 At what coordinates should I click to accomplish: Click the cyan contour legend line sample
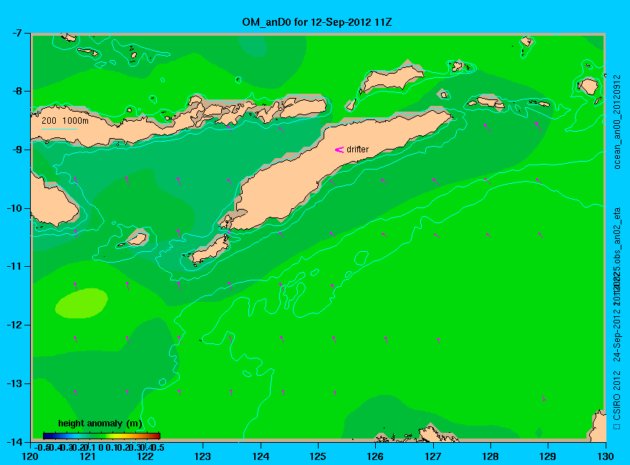59,129
